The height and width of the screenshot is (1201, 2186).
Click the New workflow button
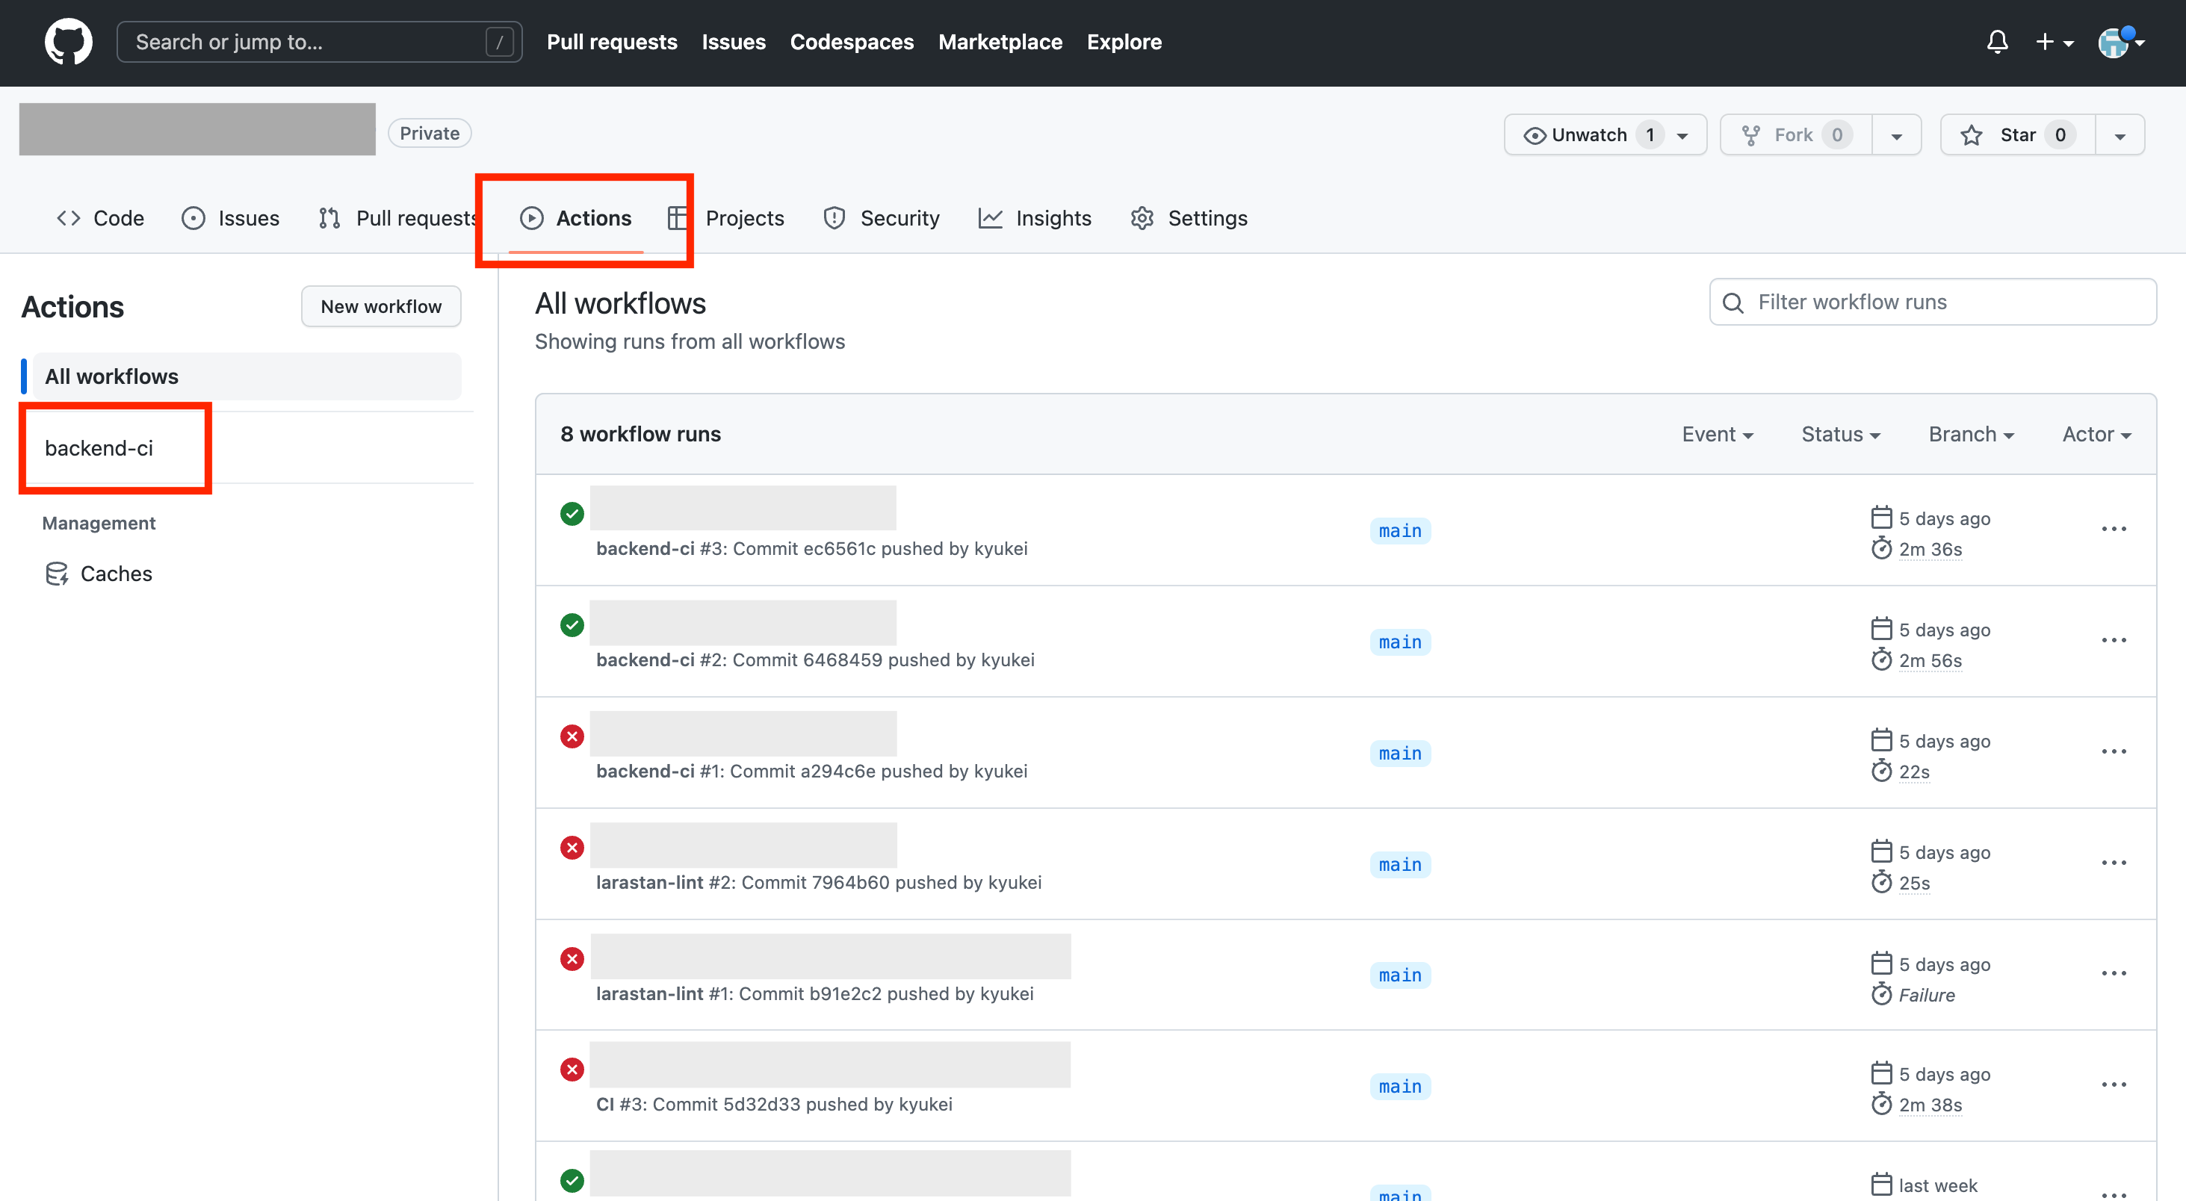(x=380, y=306)
